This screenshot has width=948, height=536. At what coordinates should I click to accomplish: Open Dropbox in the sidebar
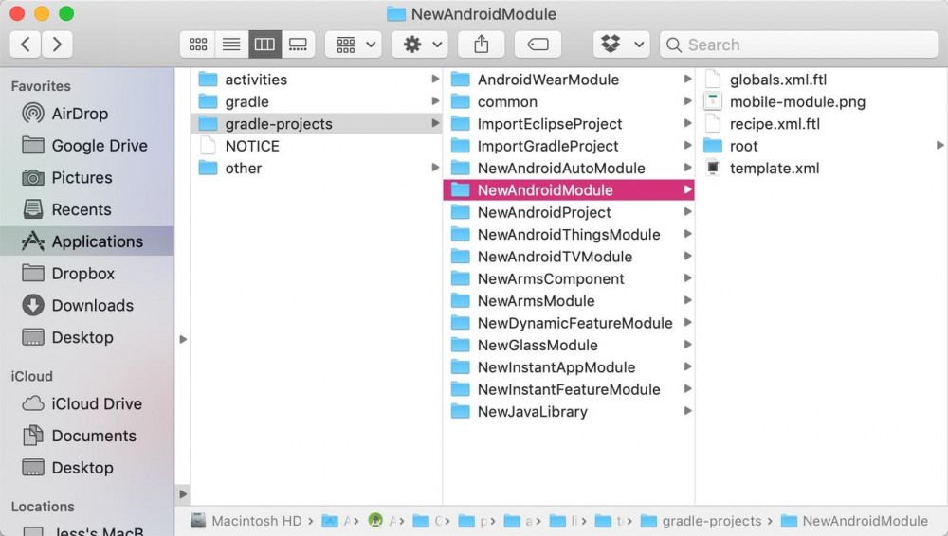pos(87,273)
